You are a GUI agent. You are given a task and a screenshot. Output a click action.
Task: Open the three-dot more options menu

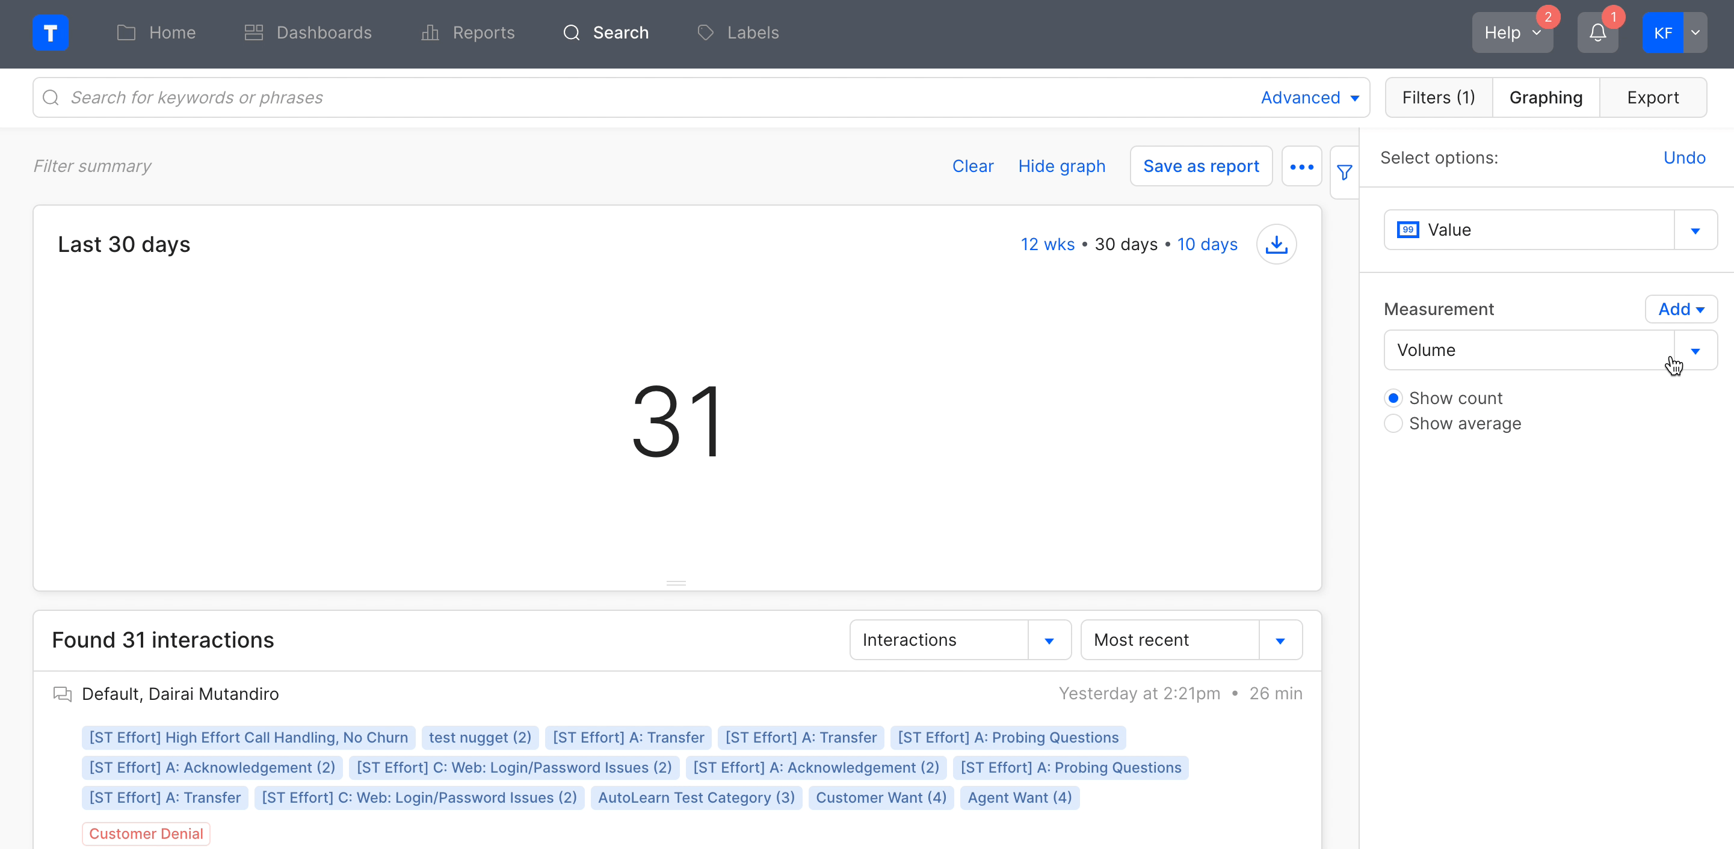click(x=1301, y=166)
